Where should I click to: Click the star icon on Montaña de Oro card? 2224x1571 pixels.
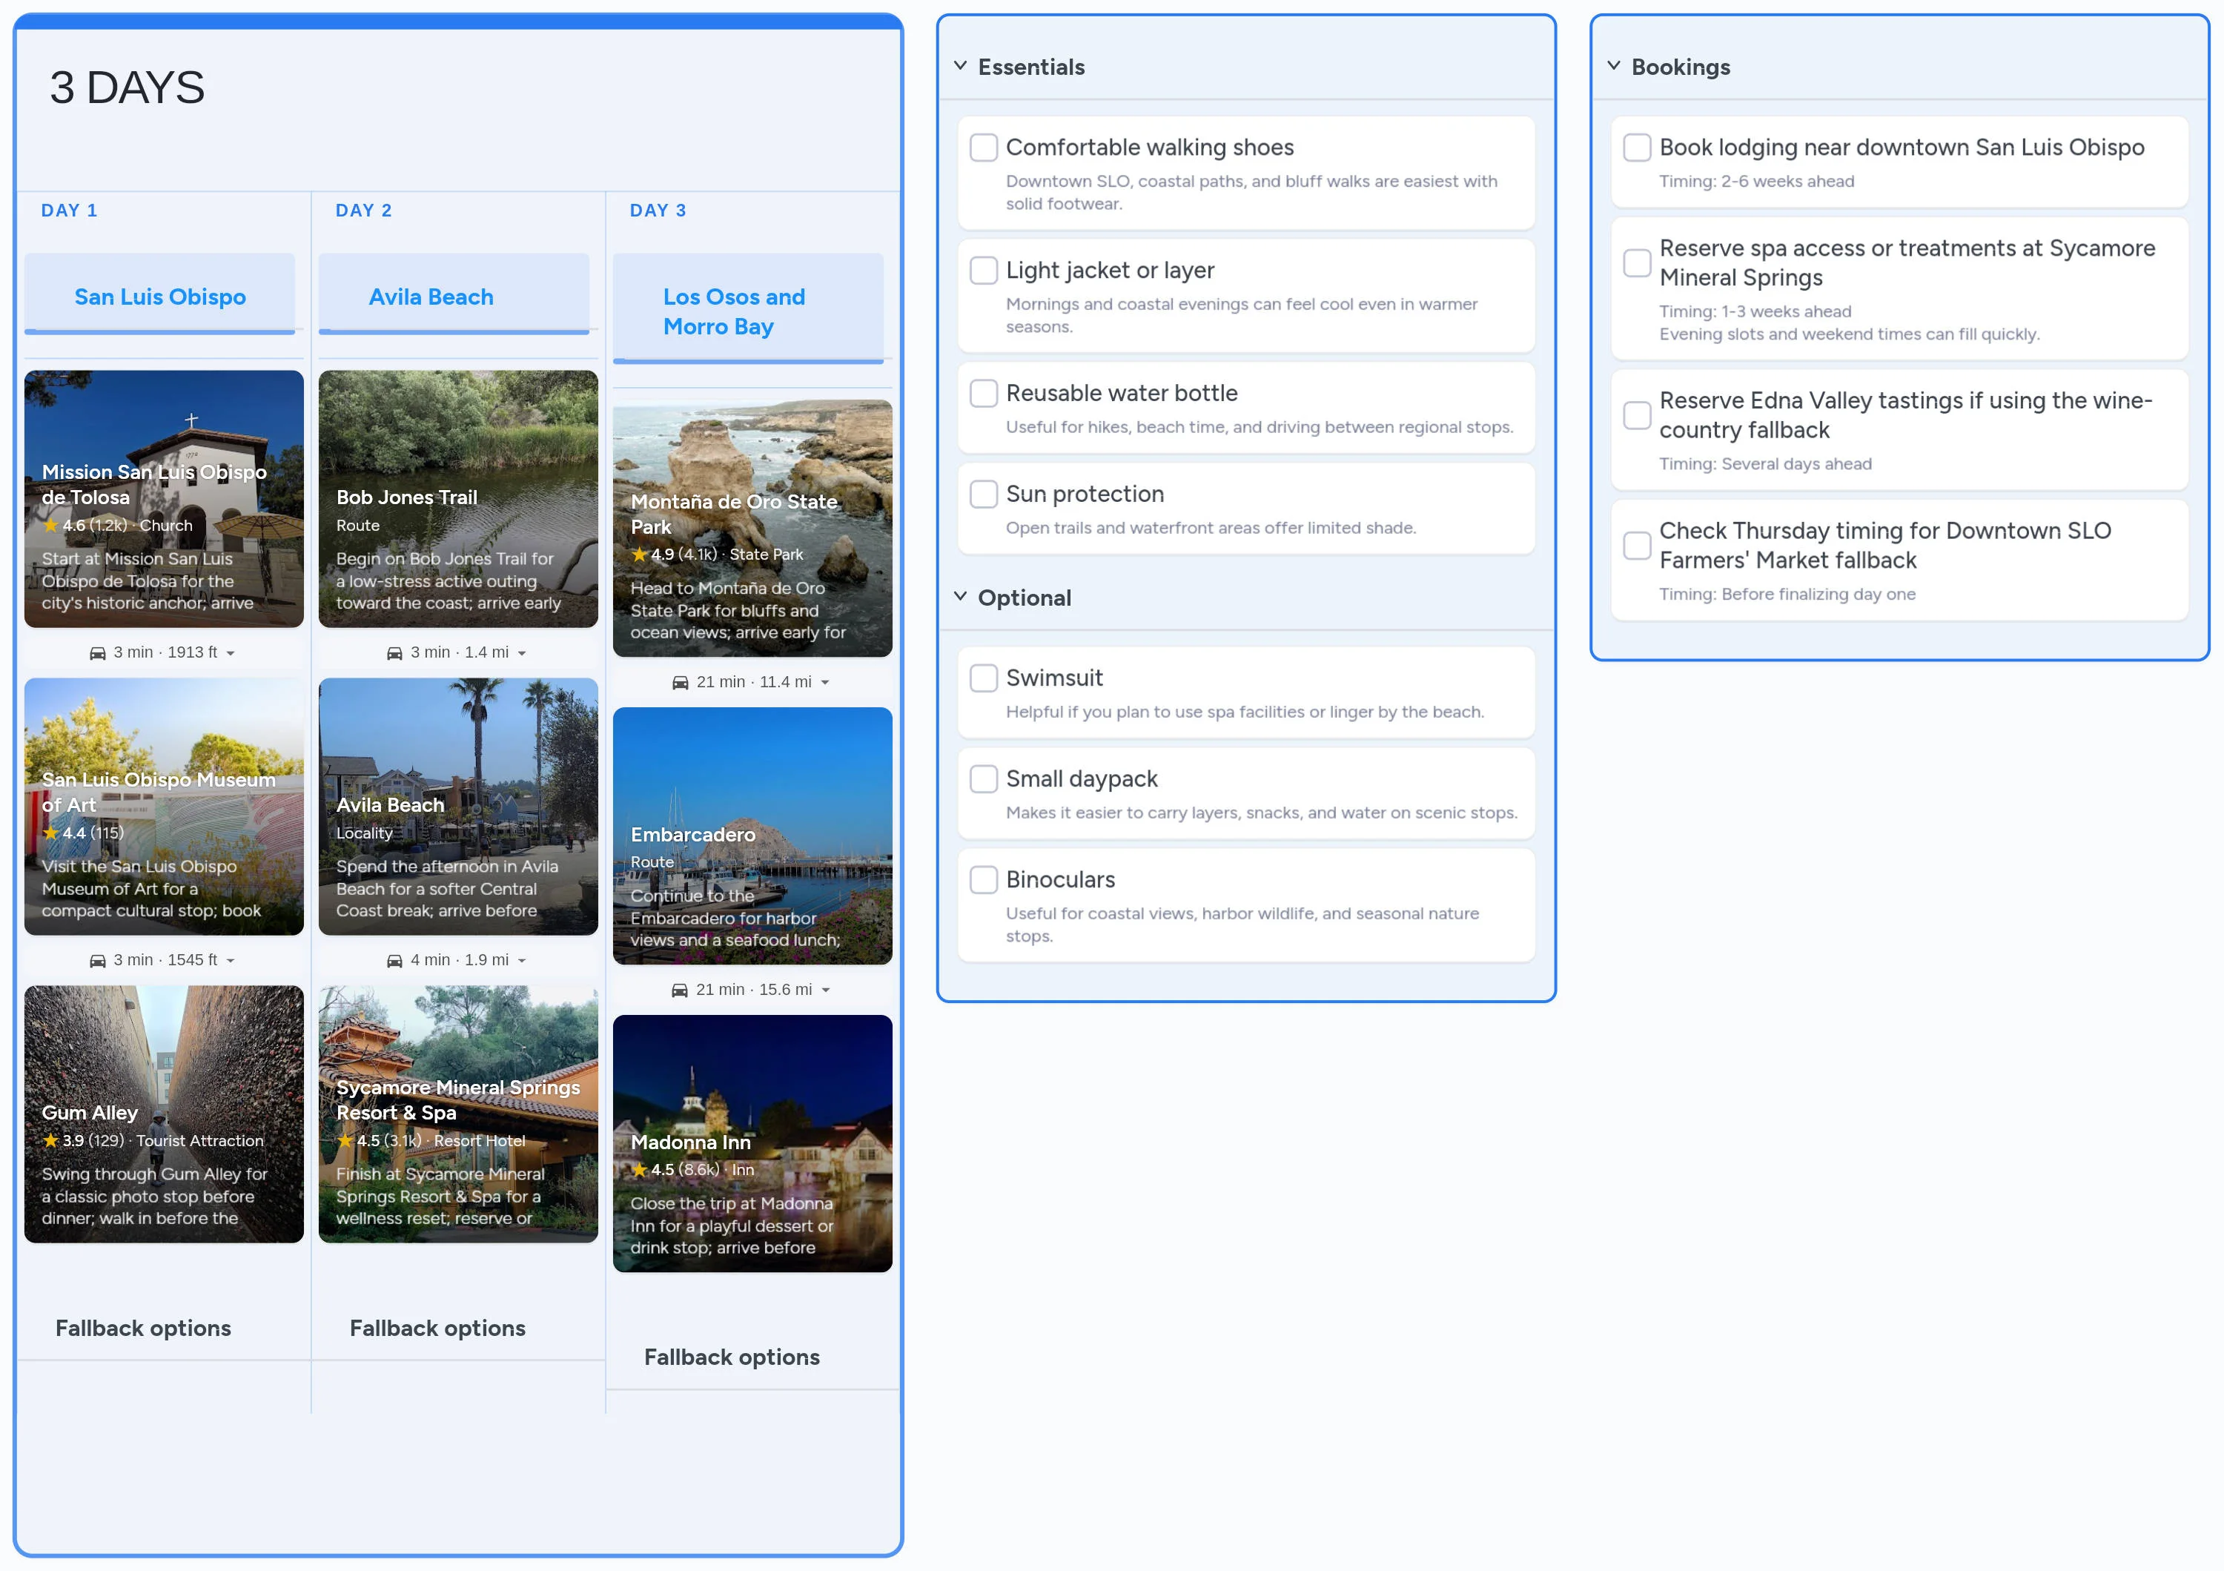tap(641, 554)
